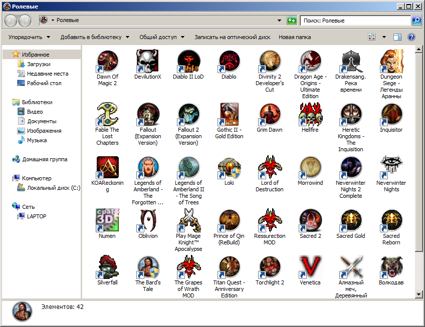Open Добавить в библиотеку dropdown
This screenshot has width=425, height=327.
95,37
